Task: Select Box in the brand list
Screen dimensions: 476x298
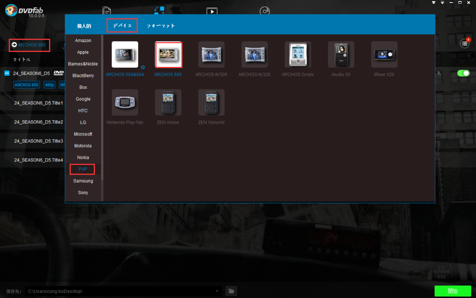Action: click(83, 87)
